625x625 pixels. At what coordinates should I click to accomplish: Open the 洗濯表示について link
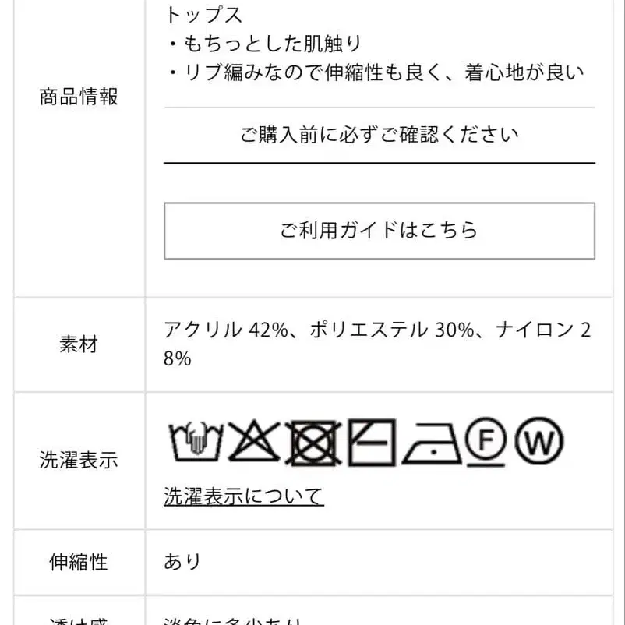coord(244,494)
